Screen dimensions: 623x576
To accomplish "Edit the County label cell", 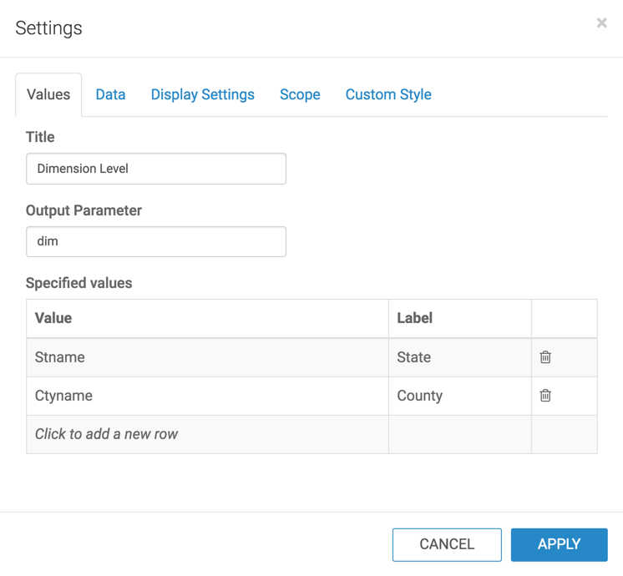I will 459,396.
